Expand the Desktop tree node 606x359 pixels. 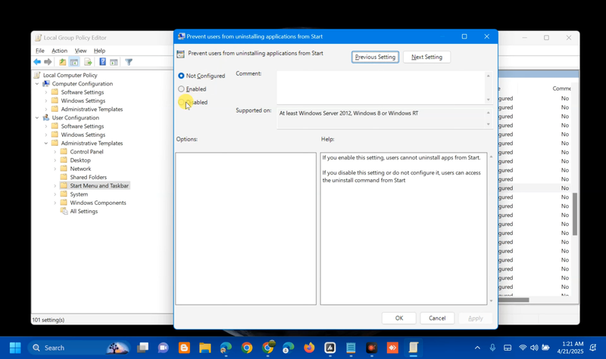pyautogui.click(x=55, y=160)
